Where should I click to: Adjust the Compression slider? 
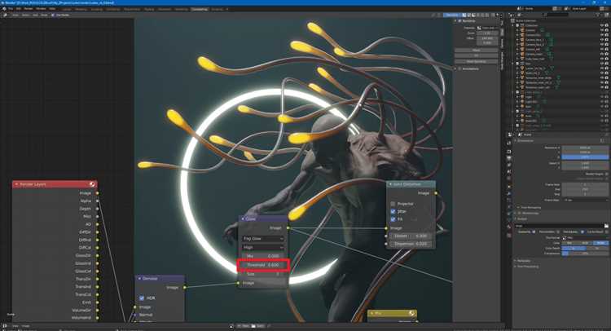(x=585, y=254)
